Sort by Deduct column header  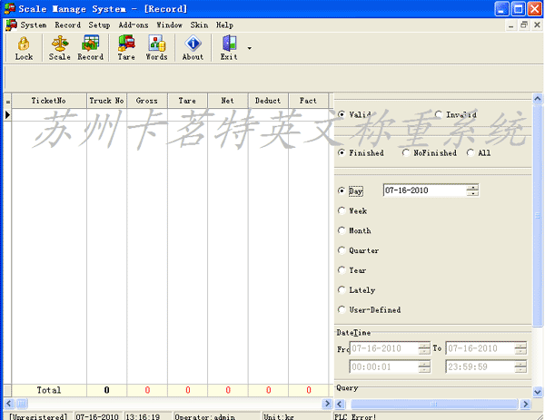tap(268, 101)
